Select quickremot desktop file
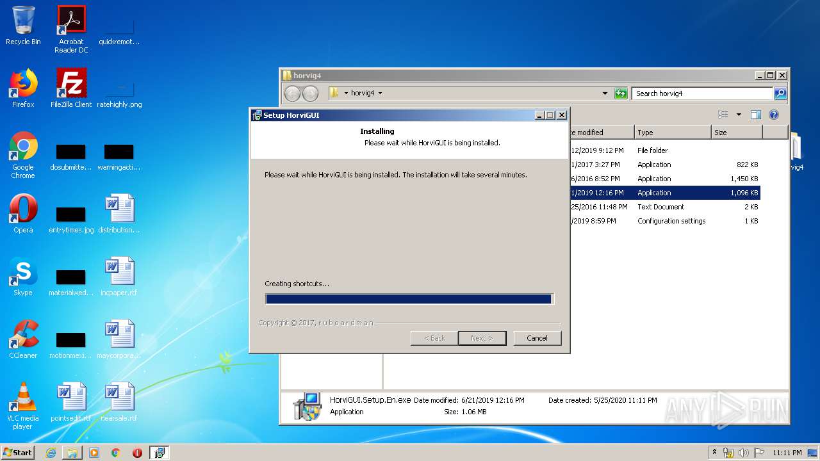Screen dimensions: 820x461 pyautogui.click(x=119, y=32)
